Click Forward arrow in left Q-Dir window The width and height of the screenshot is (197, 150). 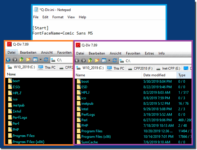click(x=15, y=60)
